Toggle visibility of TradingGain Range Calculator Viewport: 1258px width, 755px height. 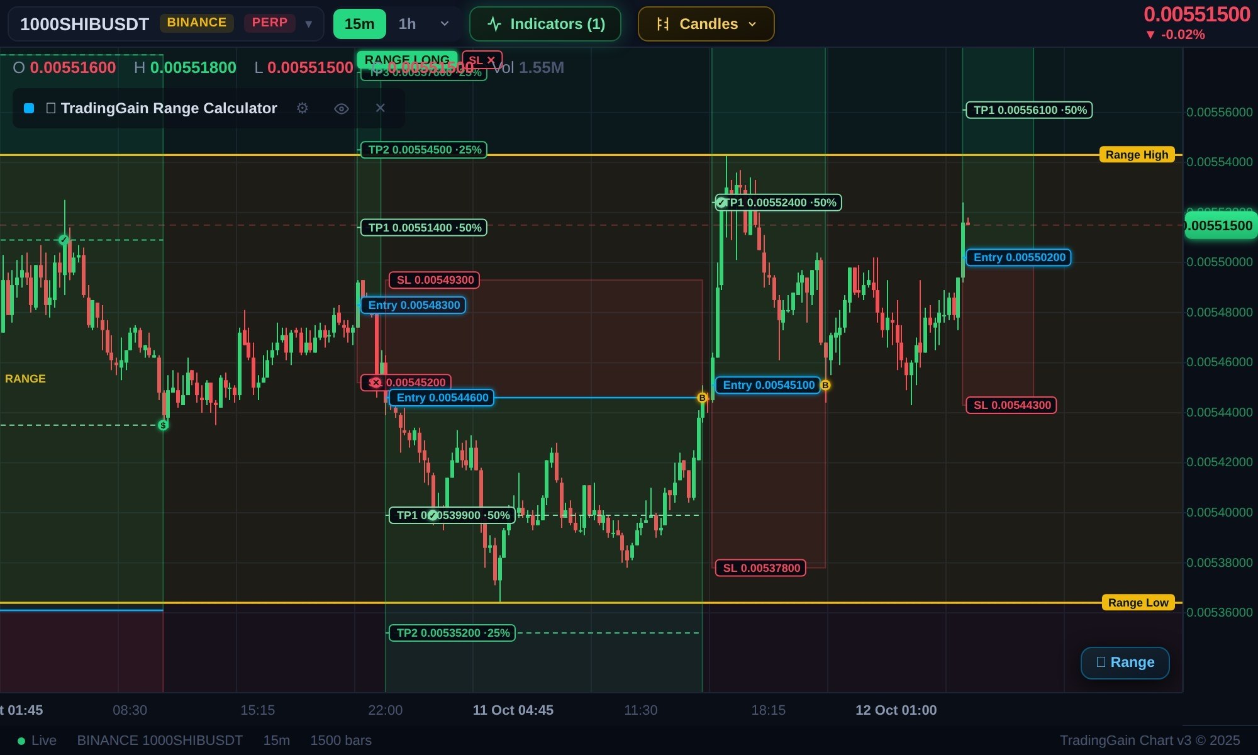(x=341, y=108)
